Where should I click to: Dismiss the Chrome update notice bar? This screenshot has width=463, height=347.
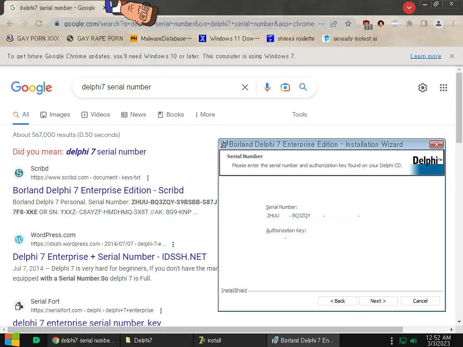point(452,56)
